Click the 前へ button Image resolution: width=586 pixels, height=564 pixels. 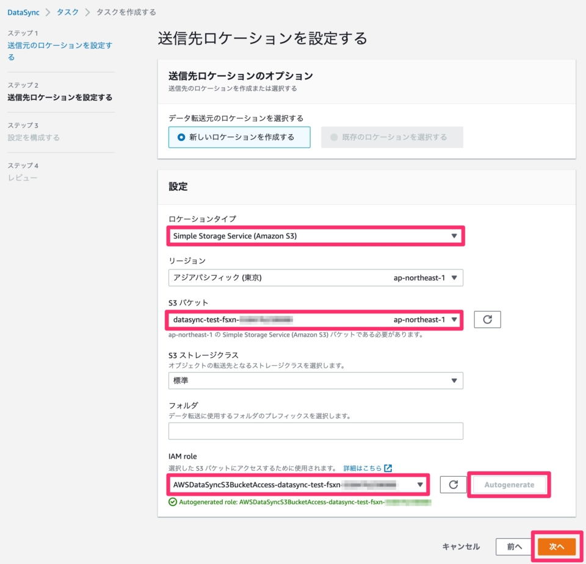514,546
